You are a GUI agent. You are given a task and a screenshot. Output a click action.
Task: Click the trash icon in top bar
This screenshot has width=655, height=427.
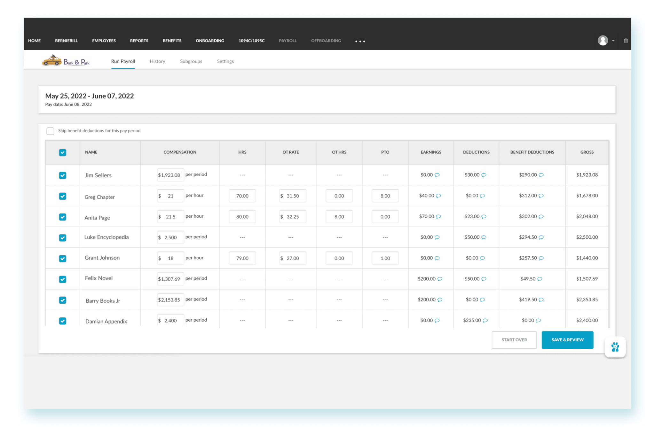coord(626,41)
